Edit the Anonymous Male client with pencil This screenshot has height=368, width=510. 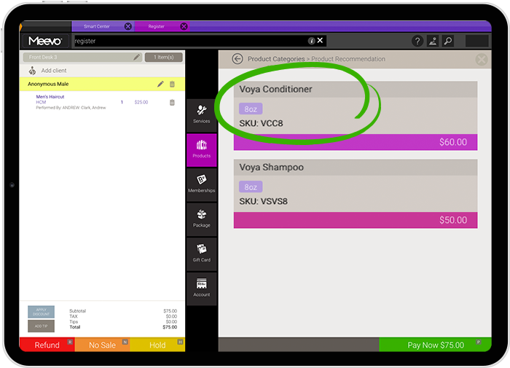pyautogui.click(x=160, y=85)
